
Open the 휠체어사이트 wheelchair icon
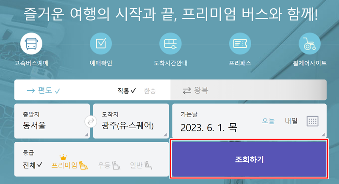310,43
